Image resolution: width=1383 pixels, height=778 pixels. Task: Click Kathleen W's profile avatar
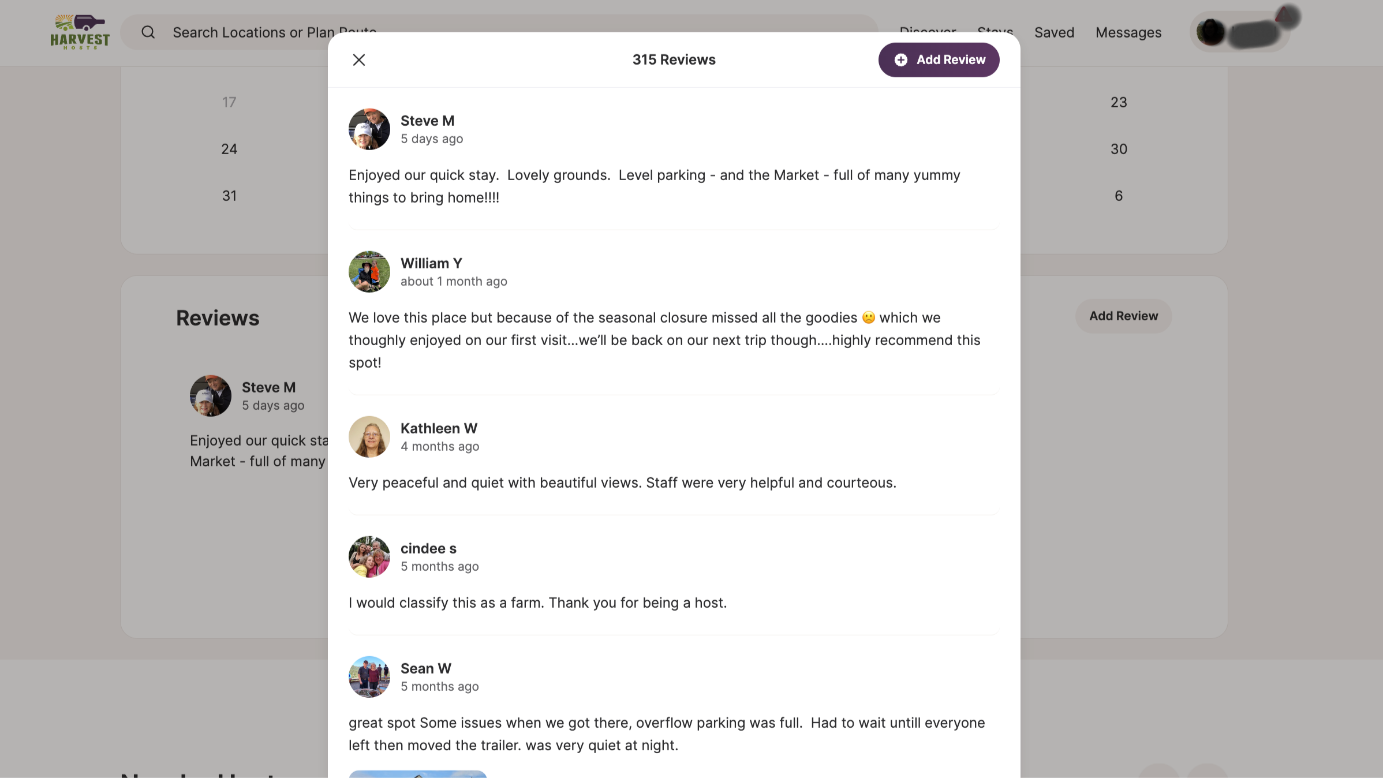(369, 437)
